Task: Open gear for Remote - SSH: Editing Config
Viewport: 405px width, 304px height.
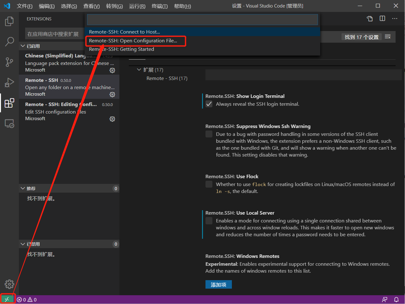Action: point(112,119)
